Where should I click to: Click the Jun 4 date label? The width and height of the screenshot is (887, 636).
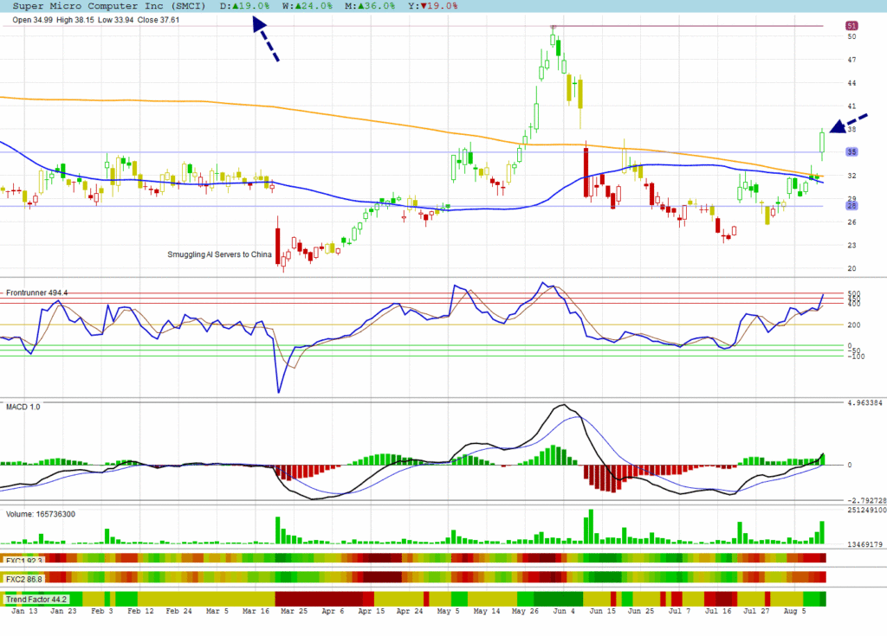click(563, 611)
